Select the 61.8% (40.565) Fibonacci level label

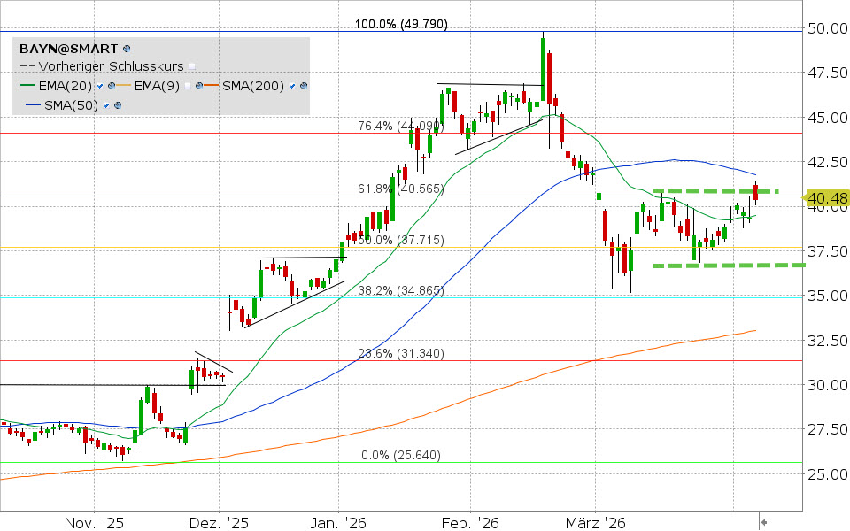pyautogui.click(x=400, y=189)
